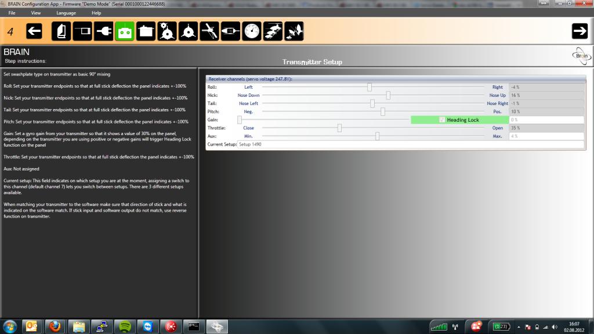Advance to next step with right arrow
The image size is (594, 334).
click(x=579, y=31)
